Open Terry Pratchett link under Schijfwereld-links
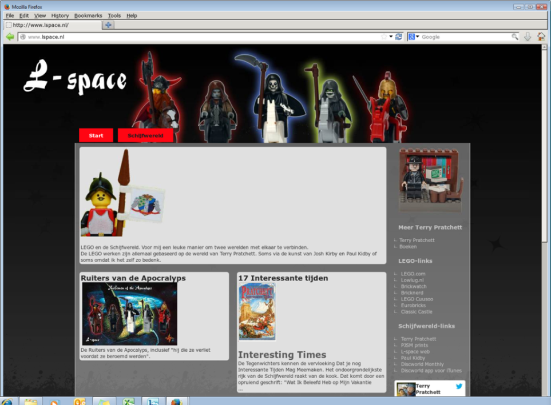 [x=418, y=339]
